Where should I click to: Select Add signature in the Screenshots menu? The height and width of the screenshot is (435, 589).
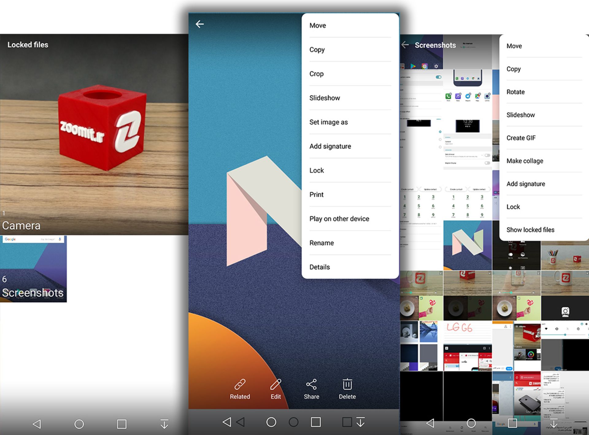pos(544,184)
